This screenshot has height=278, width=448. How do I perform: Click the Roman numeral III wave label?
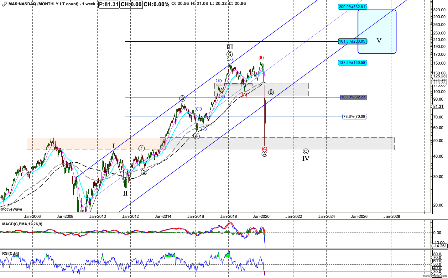pos(230,47)
